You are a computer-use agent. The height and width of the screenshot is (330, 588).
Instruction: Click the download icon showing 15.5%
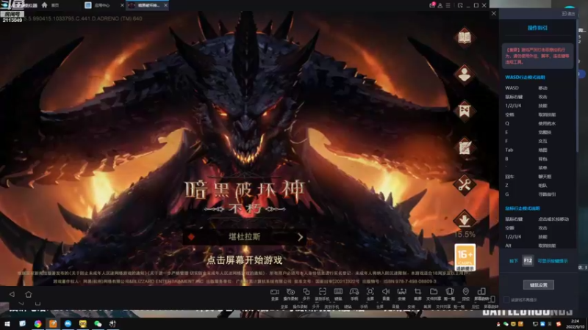pos(465,220)
